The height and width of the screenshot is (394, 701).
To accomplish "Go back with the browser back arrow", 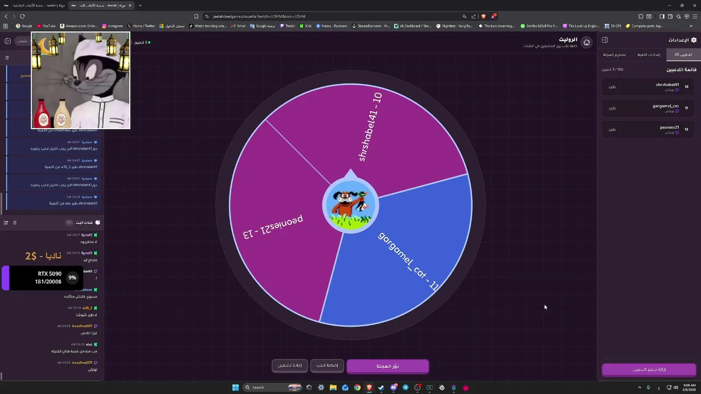I will [6, 16].
